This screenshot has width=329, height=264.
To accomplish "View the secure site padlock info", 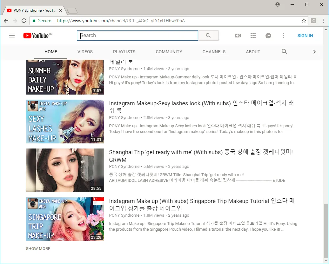I will (x=34, y=21).
